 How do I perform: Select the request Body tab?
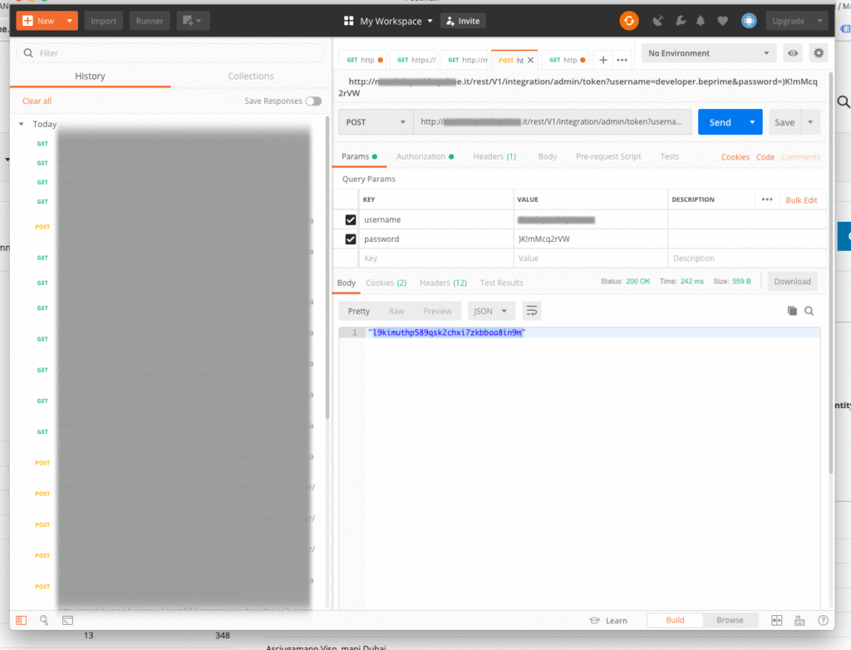tap(547, 156)
